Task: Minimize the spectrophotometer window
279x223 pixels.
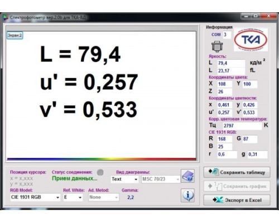Action: 246,16
